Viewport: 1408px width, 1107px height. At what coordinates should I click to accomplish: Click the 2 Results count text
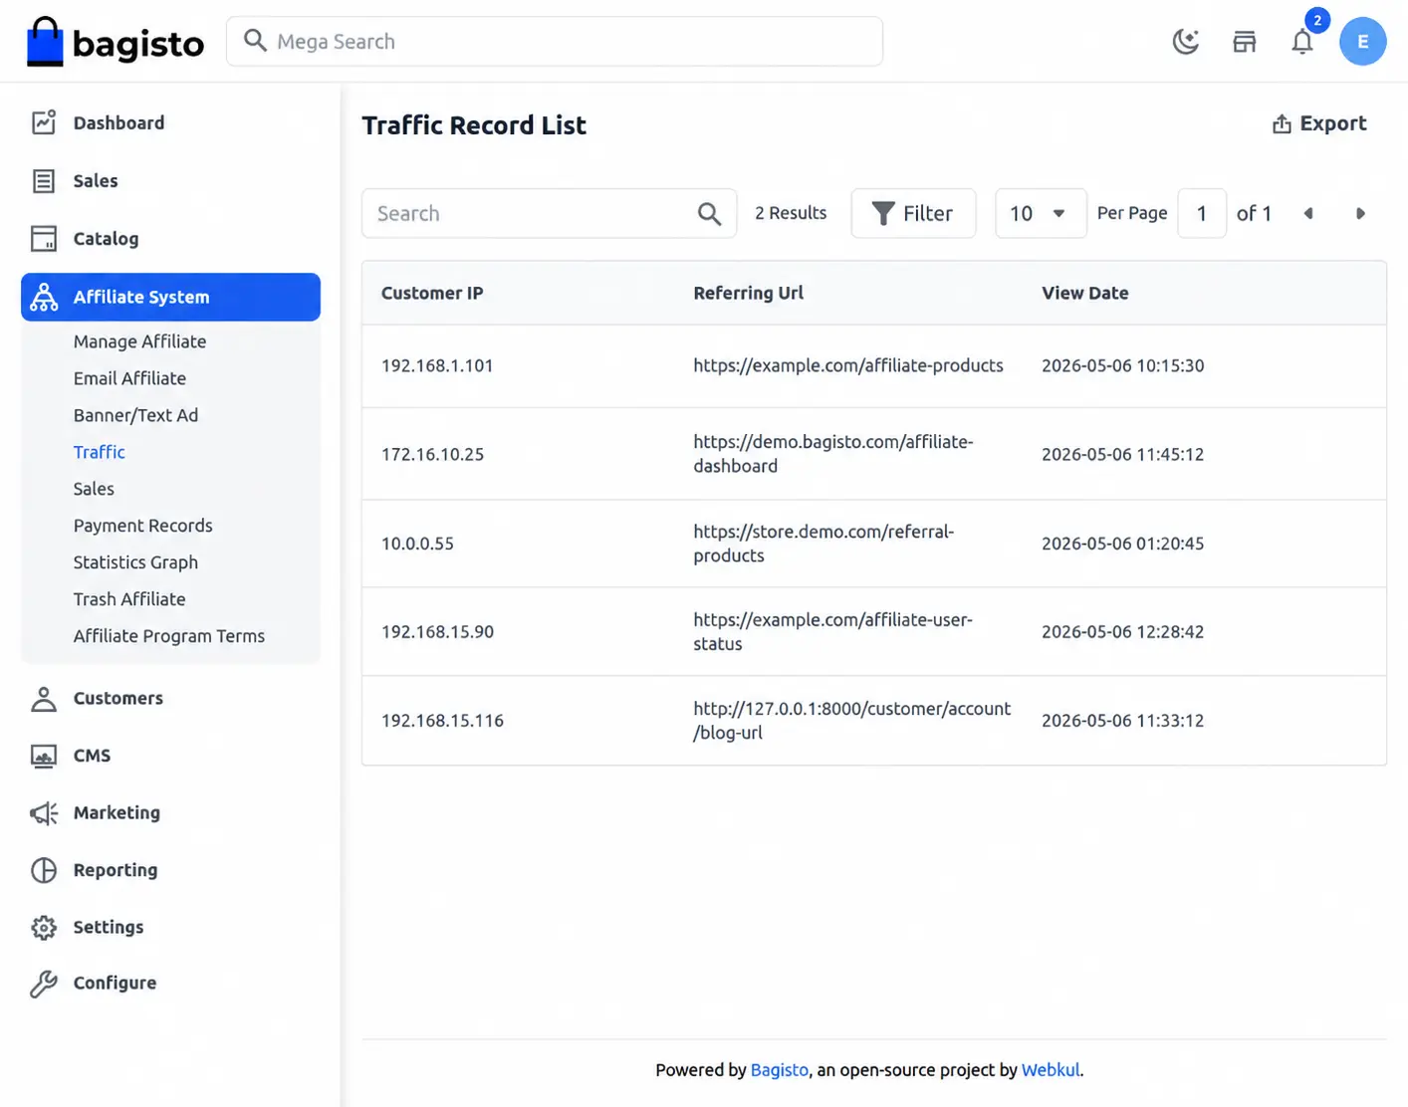pyautogui.click(x=791, y=213)
